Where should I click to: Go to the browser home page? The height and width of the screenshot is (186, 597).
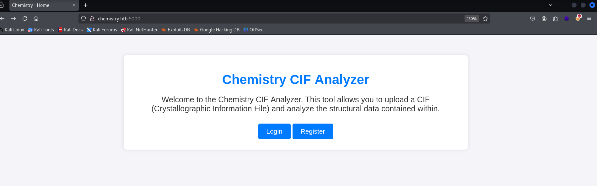36,19
